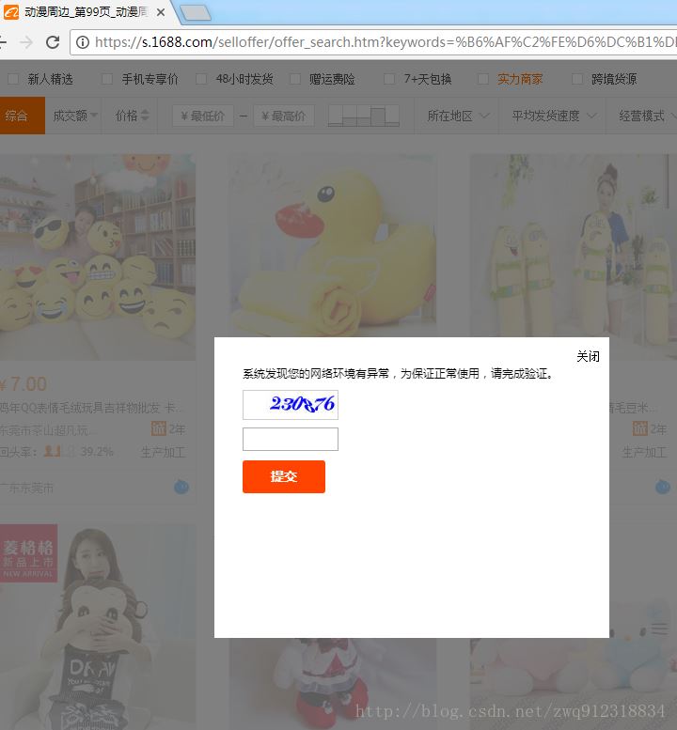Viewport: 677px width, 730px height.
Task: Select the price distribution bar chart
Action: point(364,116)
